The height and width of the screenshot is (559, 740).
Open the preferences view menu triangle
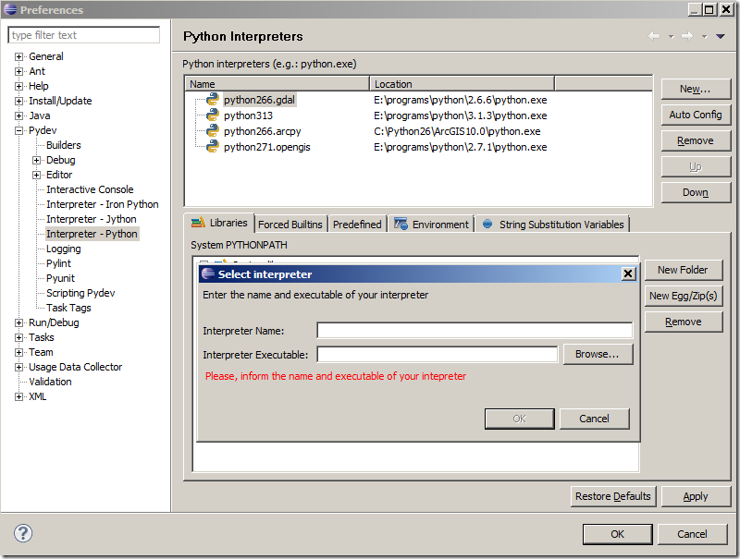tap(721, 36)
